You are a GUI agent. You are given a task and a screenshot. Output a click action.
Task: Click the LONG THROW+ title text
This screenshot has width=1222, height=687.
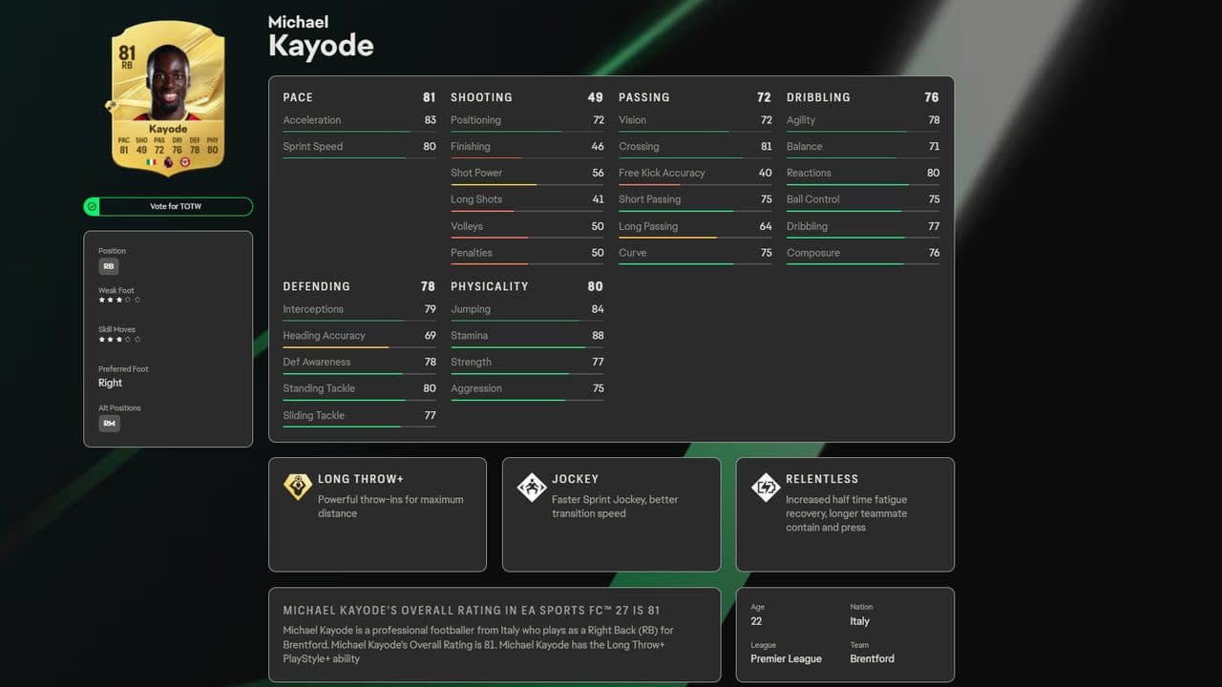(361, 479)
